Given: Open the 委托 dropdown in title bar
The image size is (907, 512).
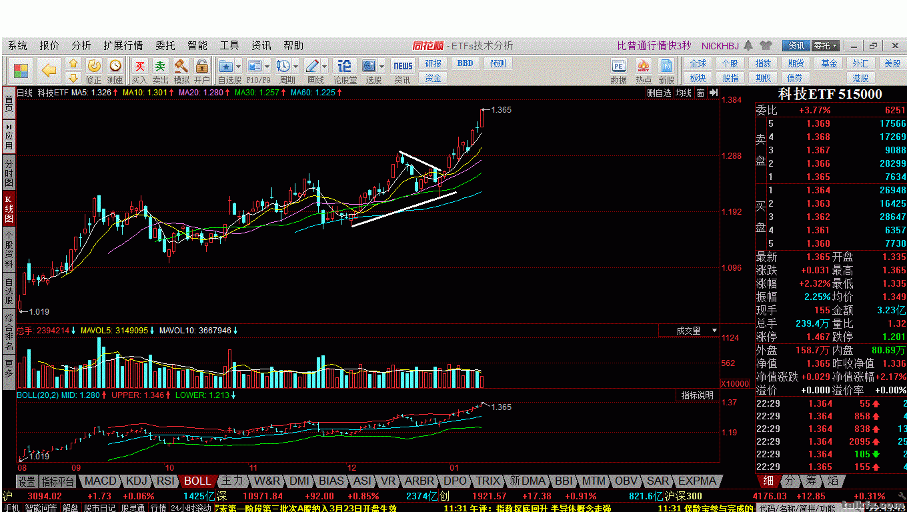Looking at the screenshot, I should 825,45.
